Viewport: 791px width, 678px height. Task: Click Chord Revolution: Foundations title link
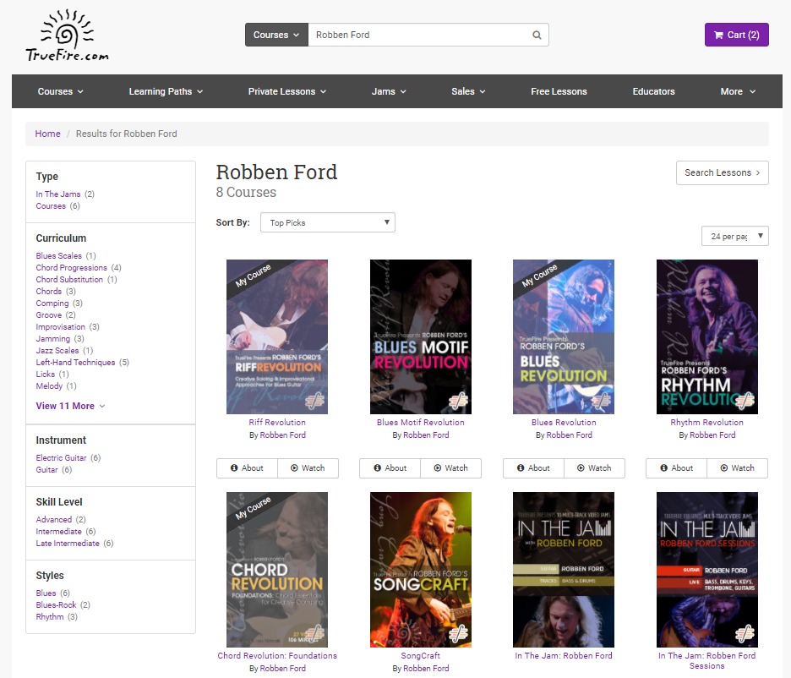point(277,656)
